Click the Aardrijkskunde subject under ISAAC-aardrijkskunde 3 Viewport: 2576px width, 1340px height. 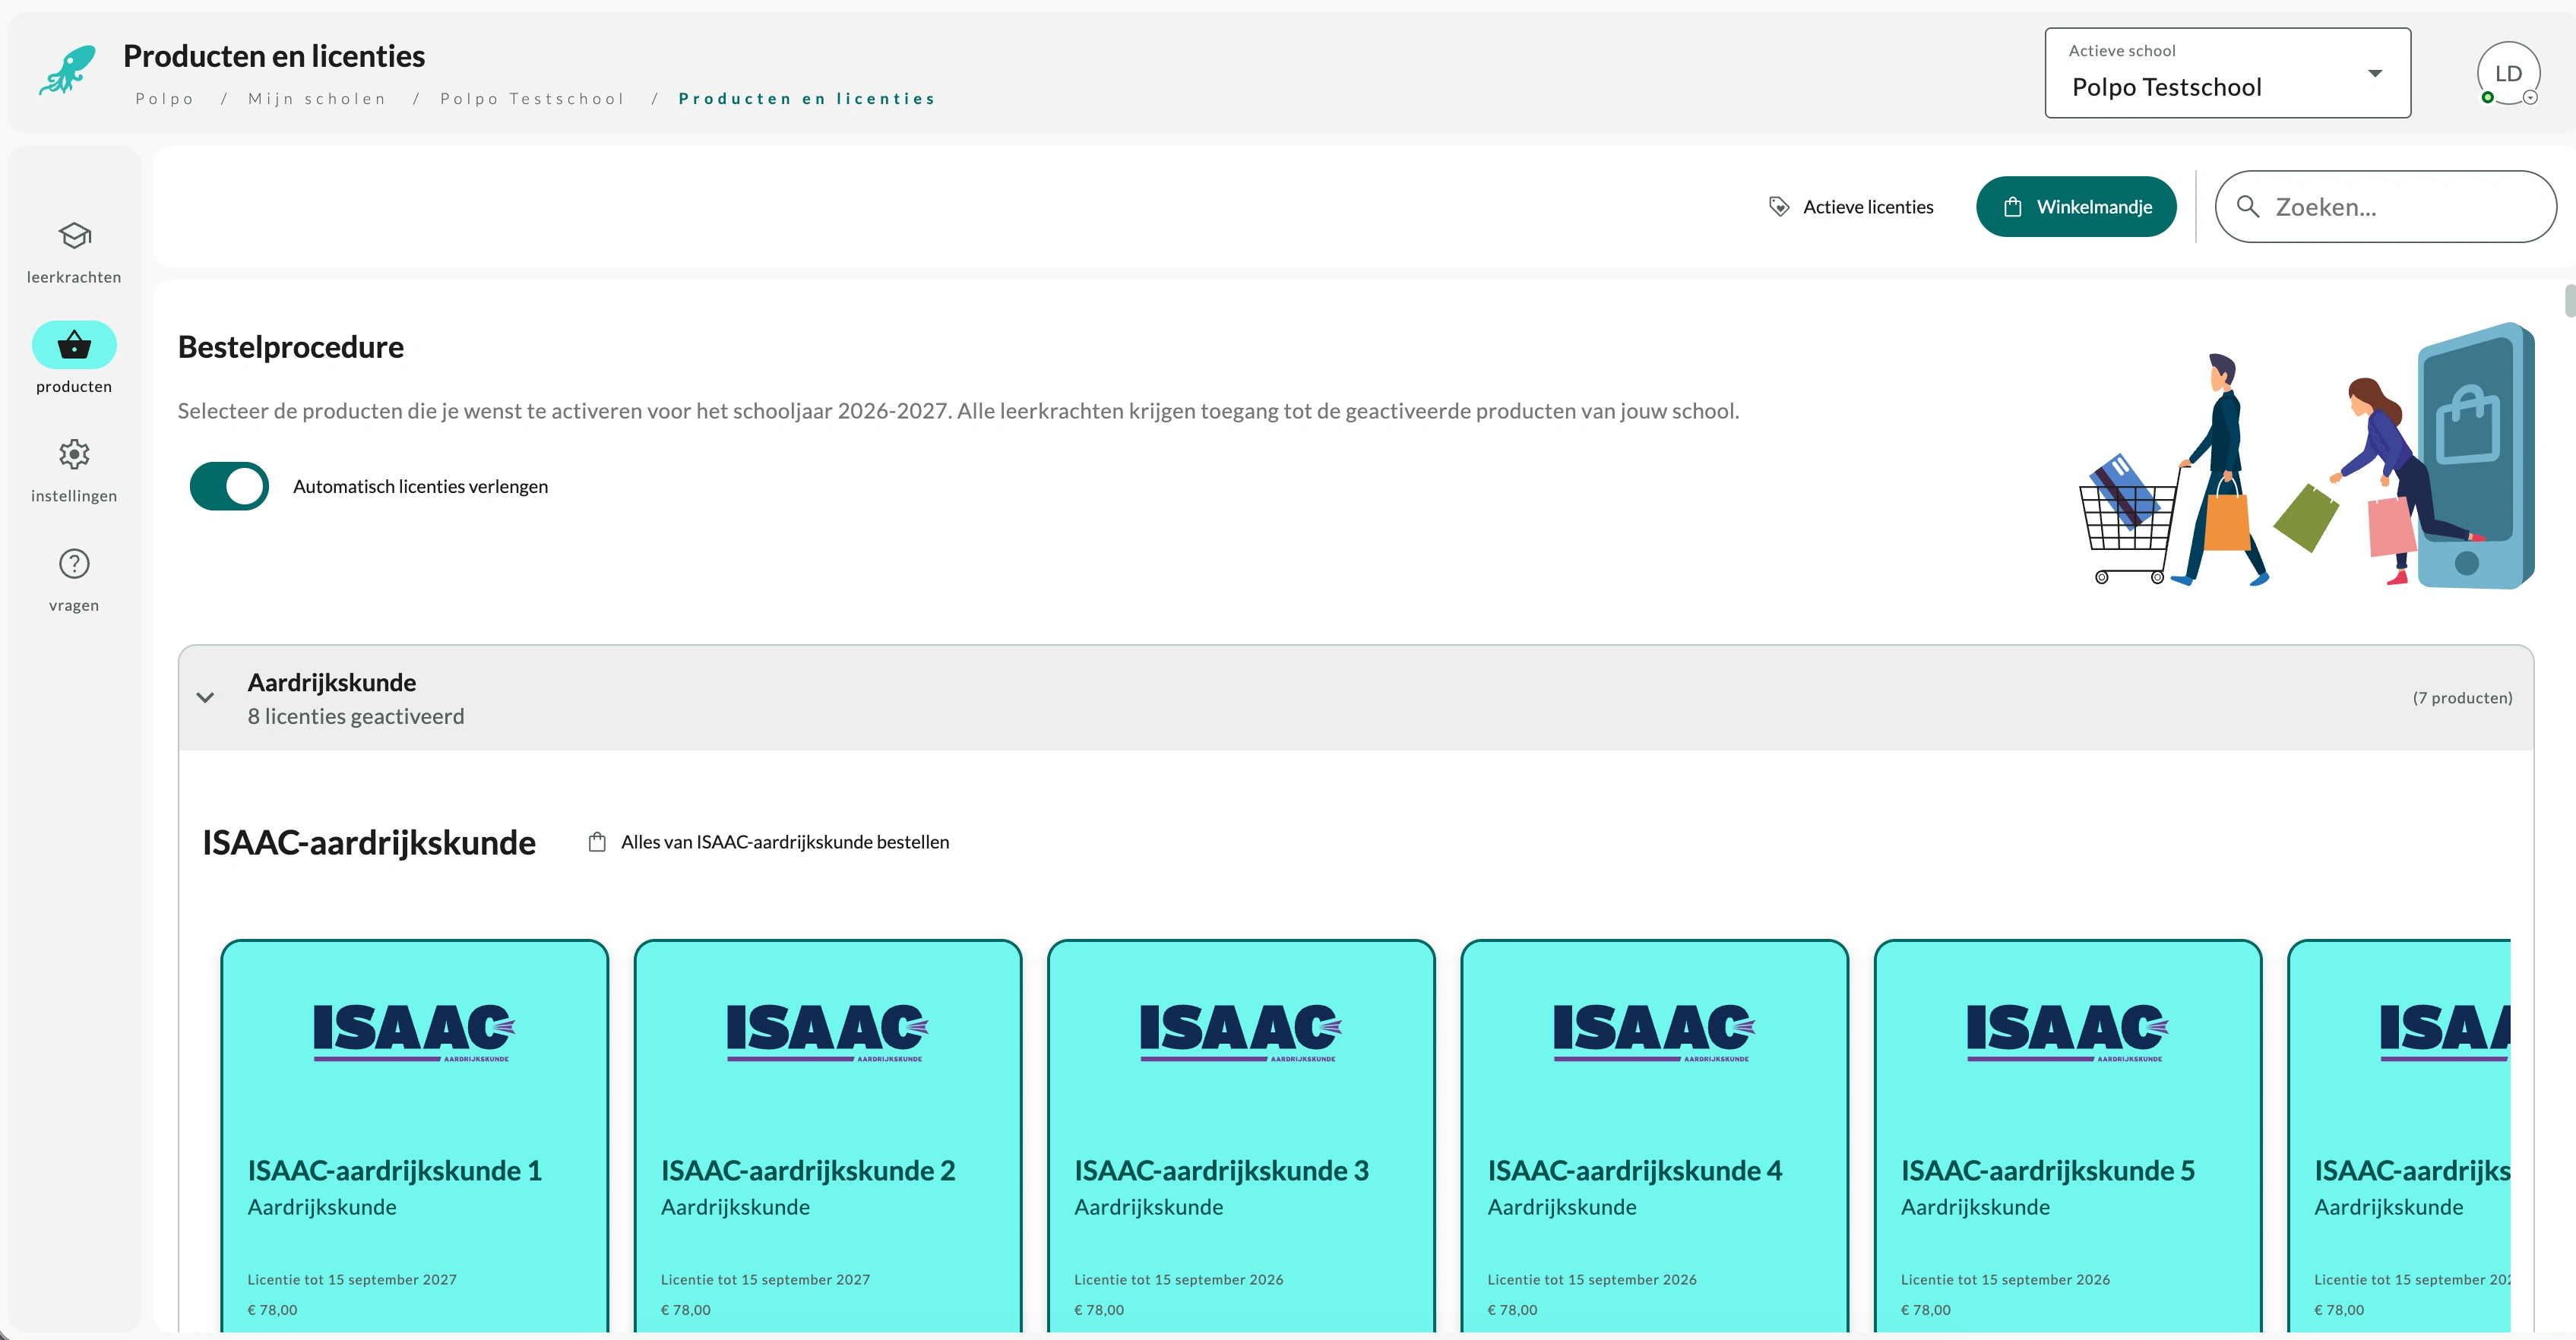[x=1149, y=1207]
